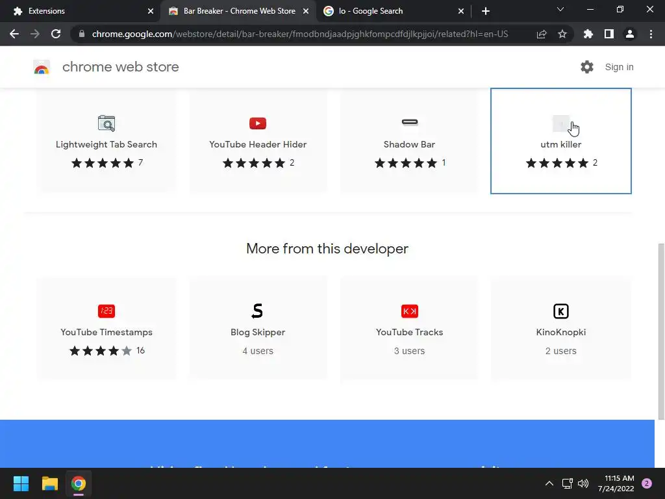The image size is (665, 499).
Task: Open the Chrome three-dot menu
Action: point(651,34)
